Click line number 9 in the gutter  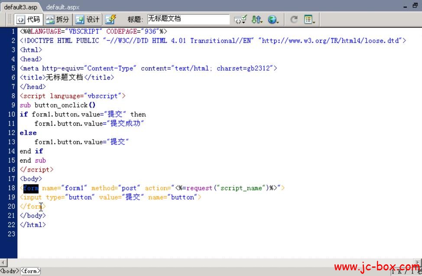(13, 105)
